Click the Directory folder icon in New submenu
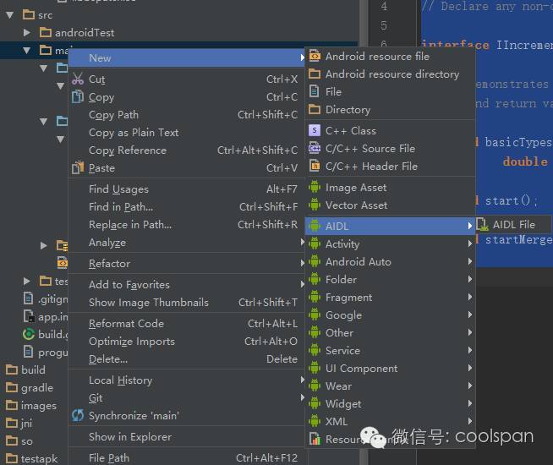Screen dimensions: 553x465 click(315, 109)
